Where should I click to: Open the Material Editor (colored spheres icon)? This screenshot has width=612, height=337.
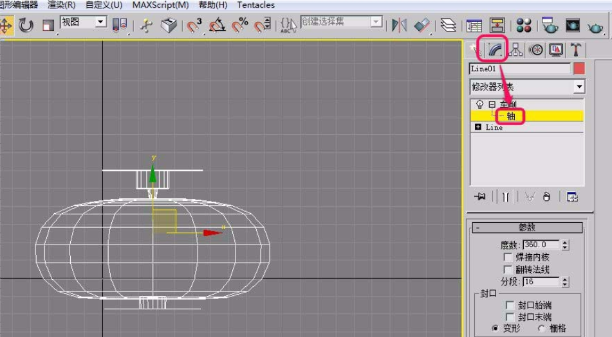click(524, 25)
